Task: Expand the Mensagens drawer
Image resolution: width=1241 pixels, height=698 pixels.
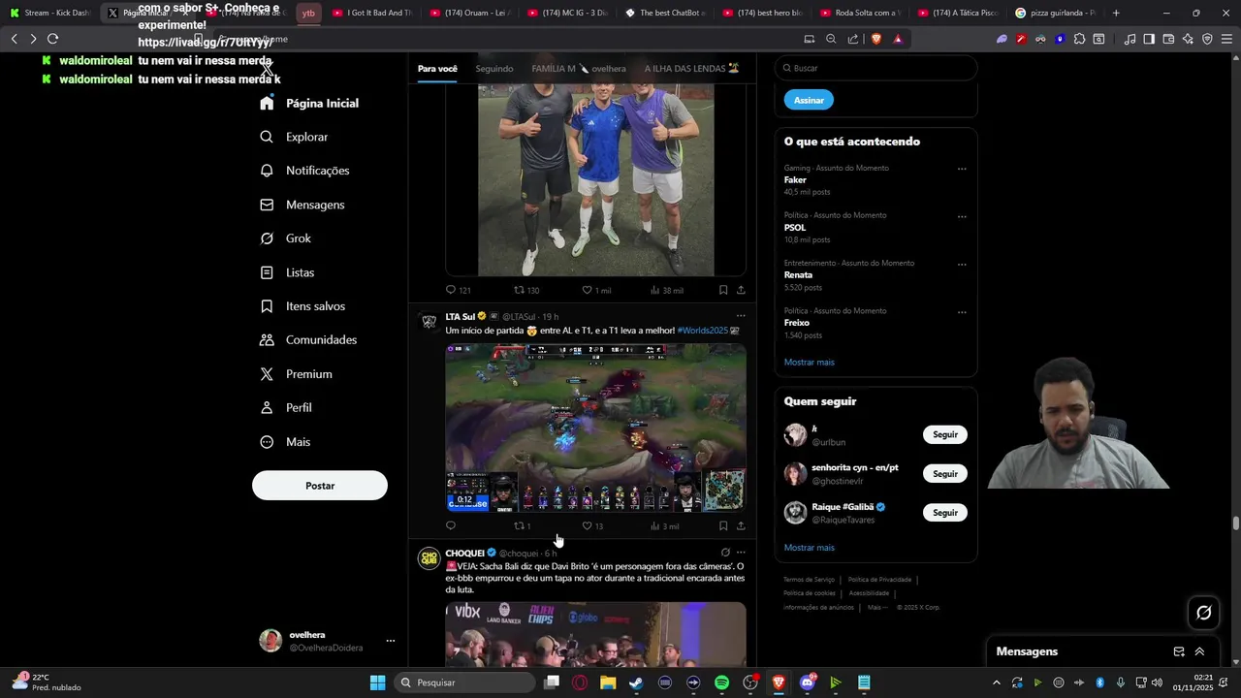Action: coord(1199,651)
